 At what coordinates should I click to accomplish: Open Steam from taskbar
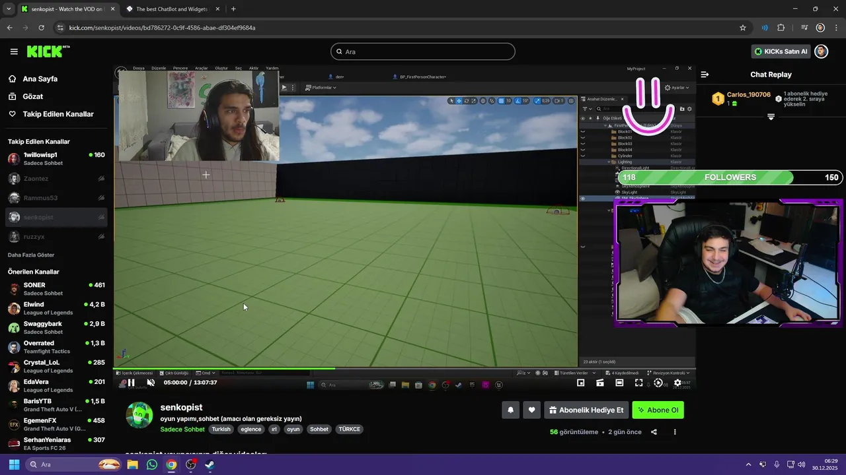(x=210, y=464)
